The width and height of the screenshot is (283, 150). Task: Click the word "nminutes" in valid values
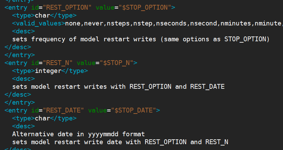coord(235,23)
